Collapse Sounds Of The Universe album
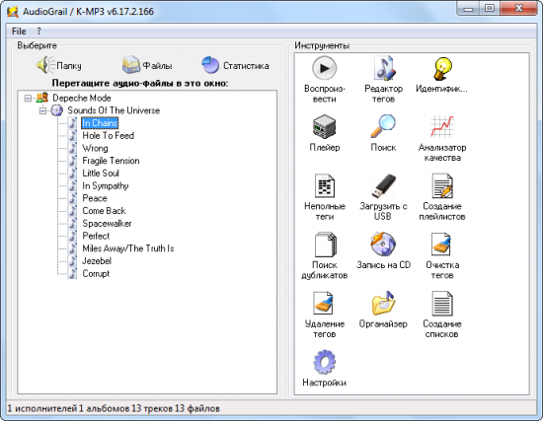Viewport: 543px width, 421px height. 42,110
